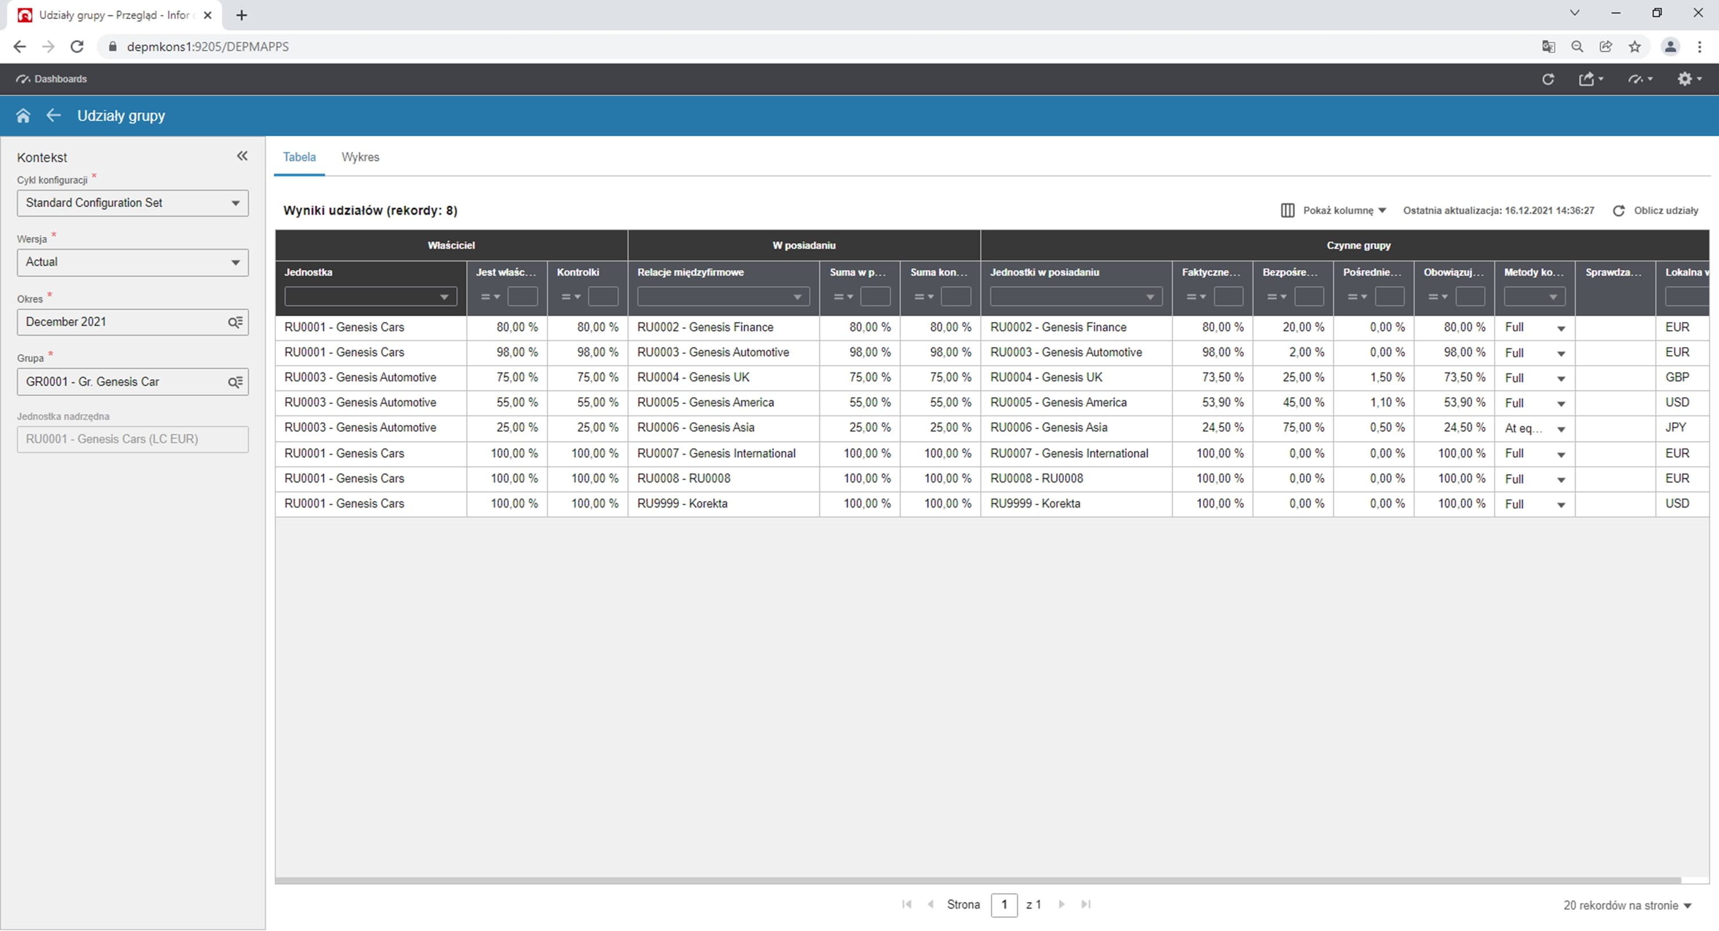1719x931 pixels.
Task: Click the home icon in blue header
Action: click(x=23, y=116)
